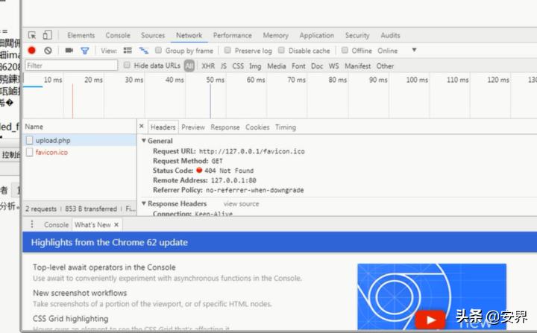Check the Disable cache option
Screen dimensions: 537x333
coord(282,51)
